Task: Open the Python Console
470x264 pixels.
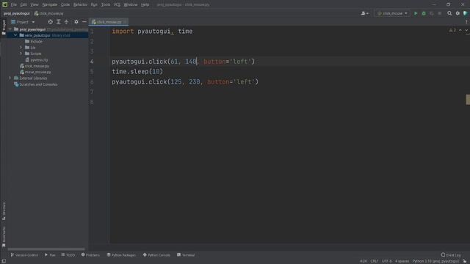Action: point(156,255)
